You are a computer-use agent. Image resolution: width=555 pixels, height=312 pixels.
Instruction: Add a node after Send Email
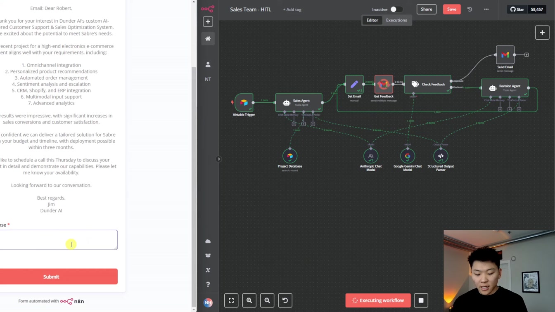tap(527, 55)
